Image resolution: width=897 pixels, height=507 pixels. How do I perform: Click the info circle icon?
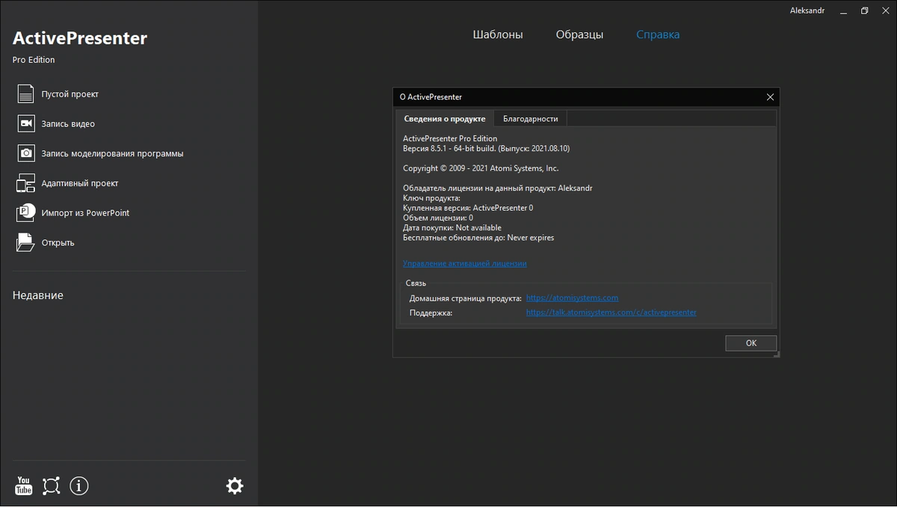79,486
